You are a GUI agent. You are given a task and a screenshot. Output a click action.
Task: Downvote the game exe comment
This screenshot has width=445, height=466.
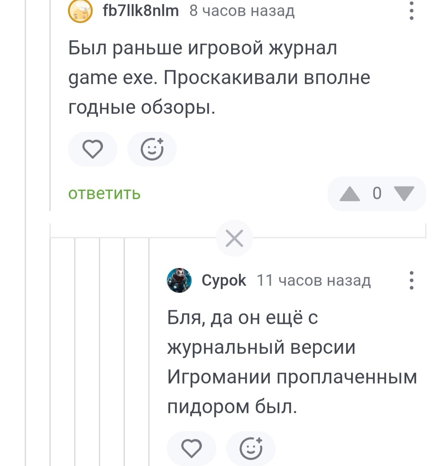point(404,193)
